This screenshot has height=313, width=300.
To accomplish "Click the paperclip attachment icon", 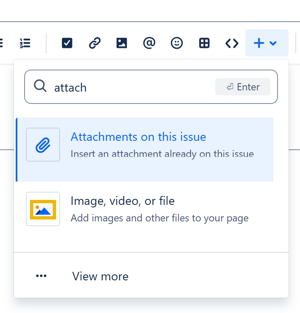I will point(43,145).
